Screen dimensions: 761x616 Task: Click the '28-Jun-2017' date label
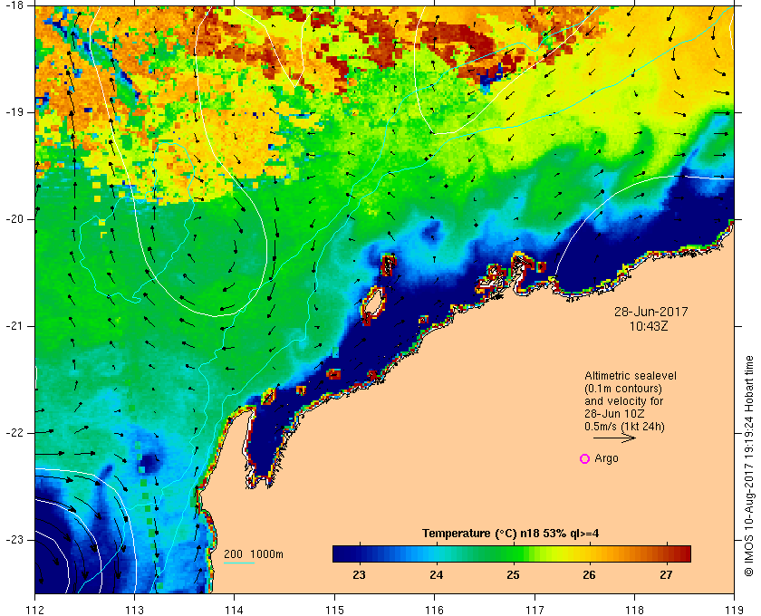(650, 312)
